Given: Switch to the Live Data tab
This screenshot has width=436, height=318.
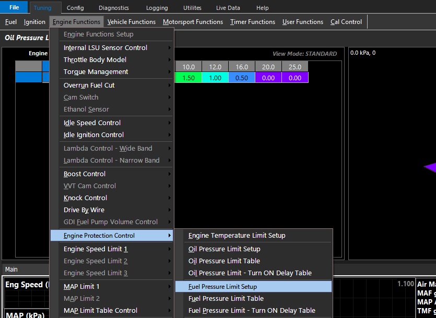Looking at the screenshot, I should pyautogui.click(x=228, y=8).
